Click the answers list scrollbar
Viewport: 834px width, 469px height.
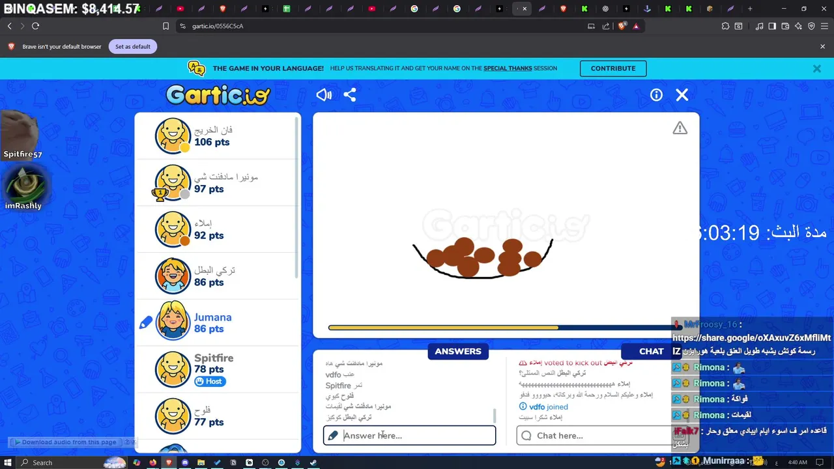point(495,415)
